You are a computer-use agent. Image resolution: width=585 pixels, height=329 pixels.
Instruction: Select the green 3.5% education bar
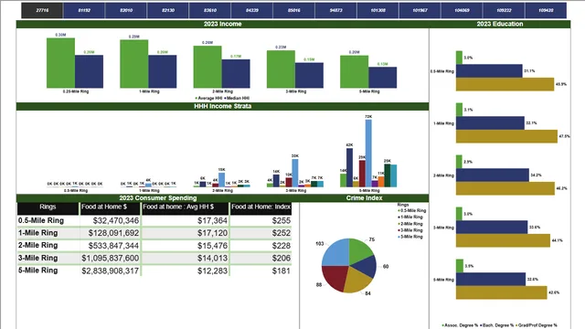coord(460,266)
